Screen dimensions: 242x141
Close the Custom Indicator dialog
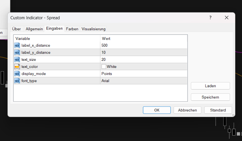(227, 18)
